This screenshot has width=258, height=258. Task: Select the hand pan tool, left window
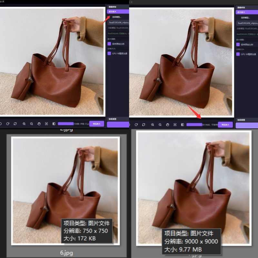click(39, 124)
